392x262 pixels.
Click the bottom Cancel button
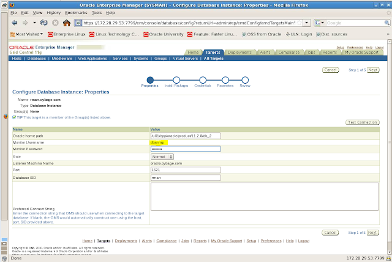point(330,233)
